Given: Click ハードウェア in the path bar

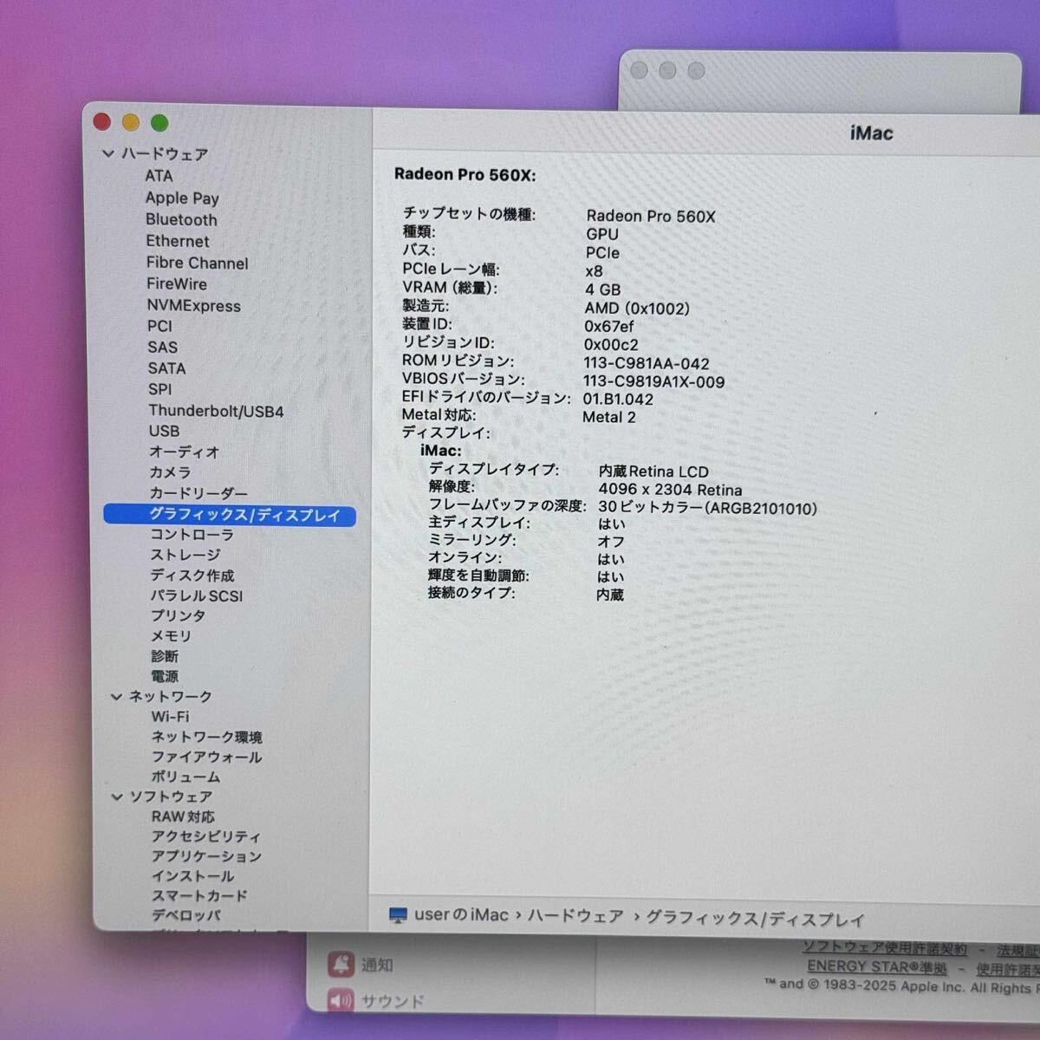Looking at the screenshot, I should coord(576,917).
